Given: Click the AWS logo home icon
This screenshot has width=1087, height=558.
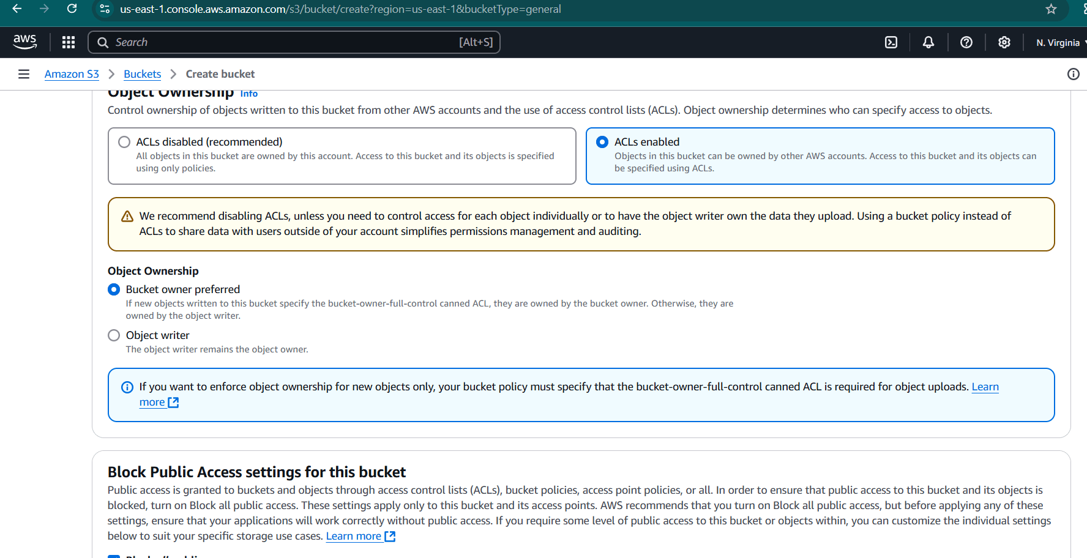Looking at the screenshot, I should pyautogui.click(x=25, y=42).
